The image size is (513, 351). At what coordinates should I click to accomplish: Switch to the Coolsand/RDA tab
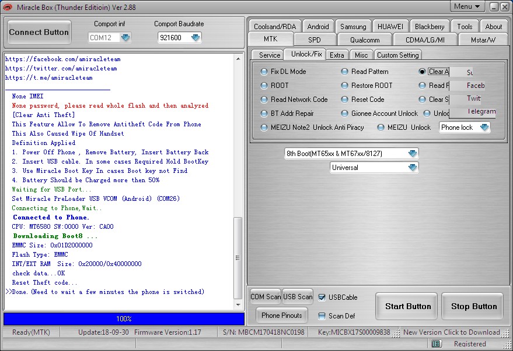pyautogui.click(x=275, y=26)
